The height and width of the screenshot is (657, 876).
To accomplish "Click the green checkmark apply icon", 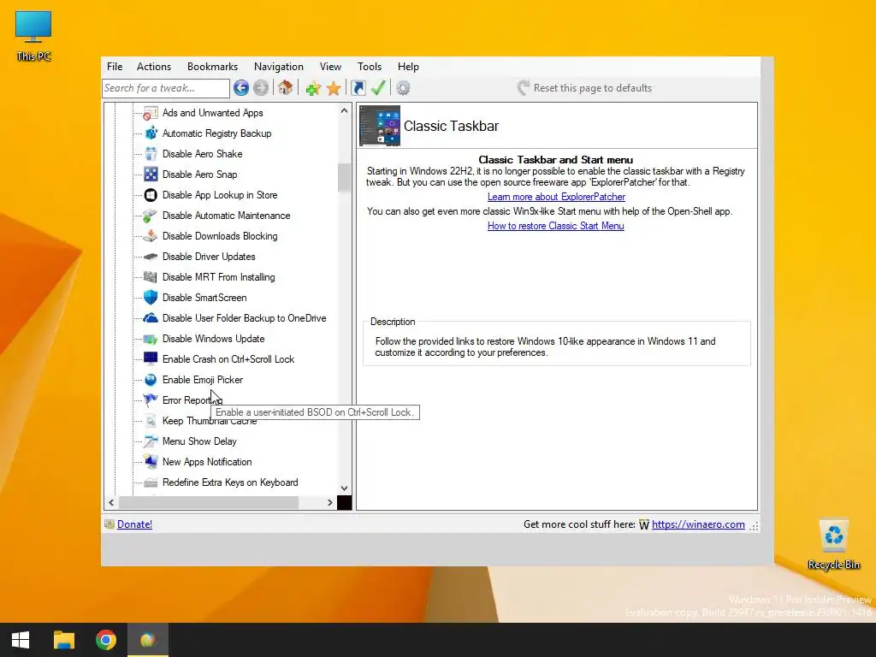I will 378,88.
